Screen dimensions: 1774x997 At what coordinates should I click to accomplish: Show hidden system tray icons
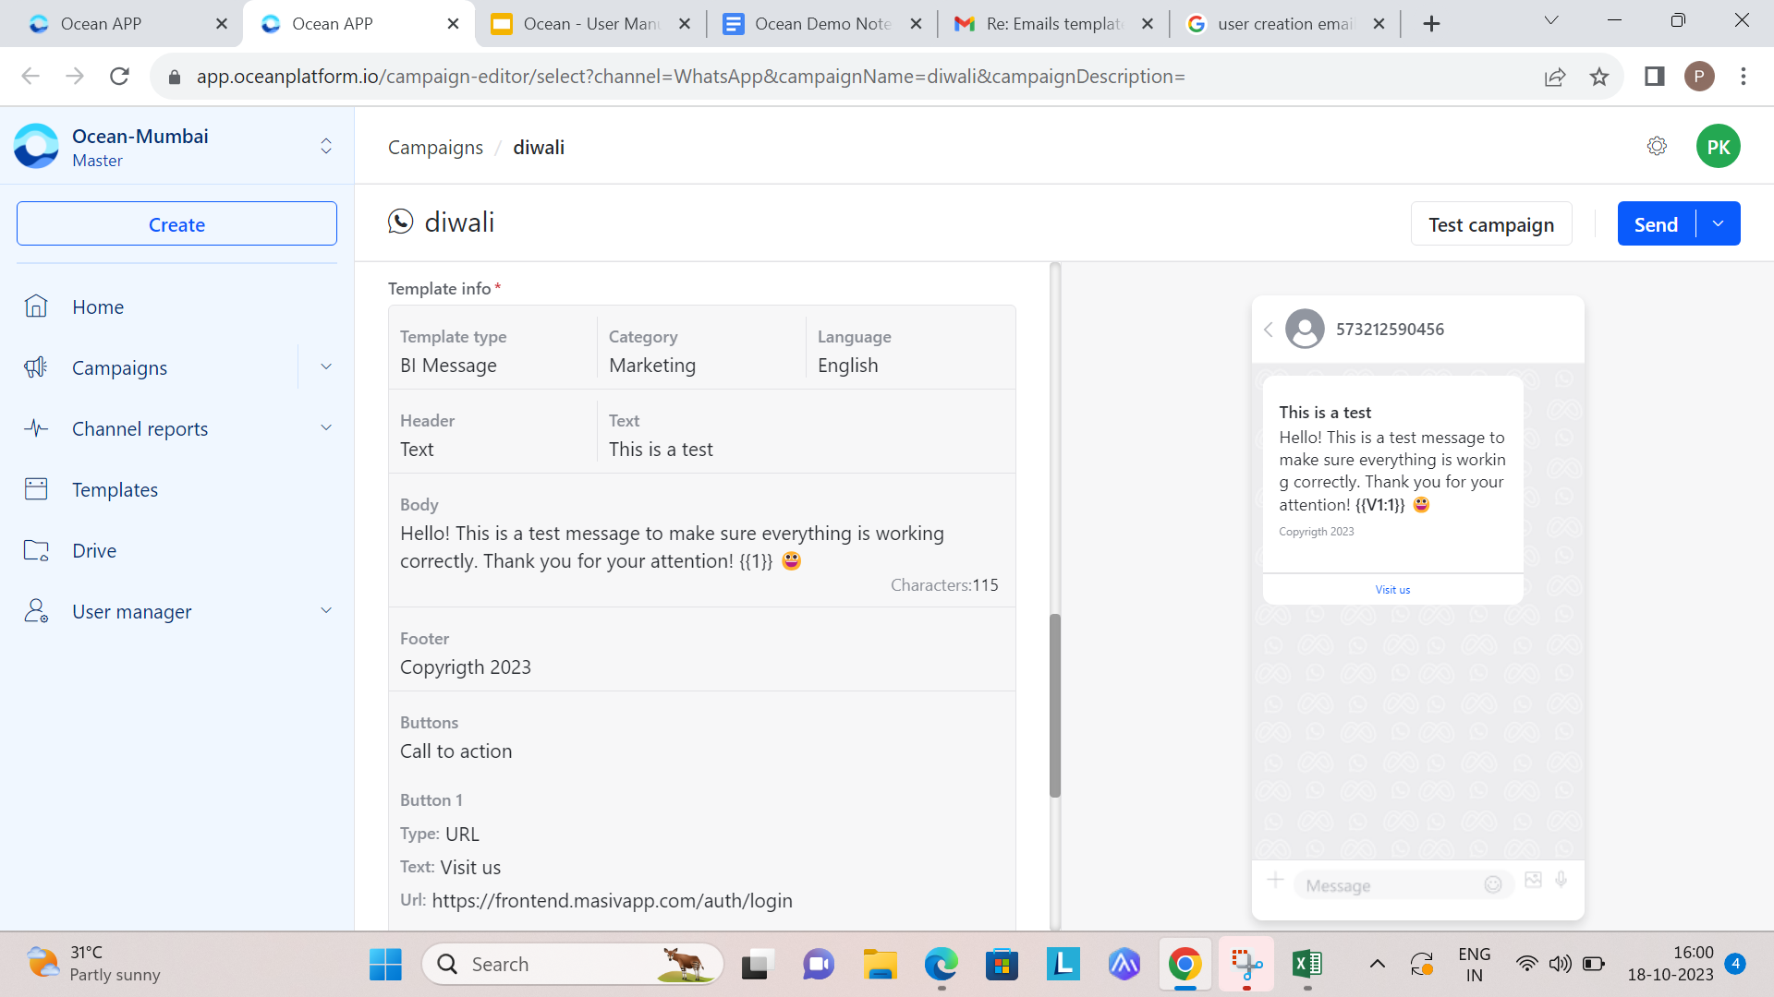(1377, 965)
